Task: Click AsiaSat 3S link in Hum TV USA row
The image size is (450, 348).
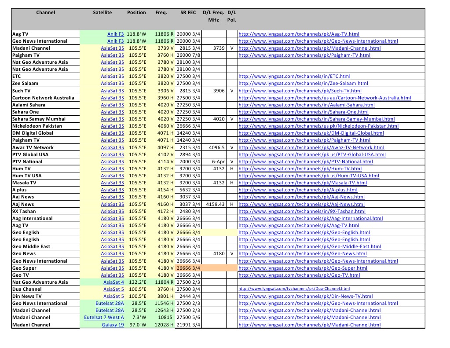Action: [x=112, y=176]
